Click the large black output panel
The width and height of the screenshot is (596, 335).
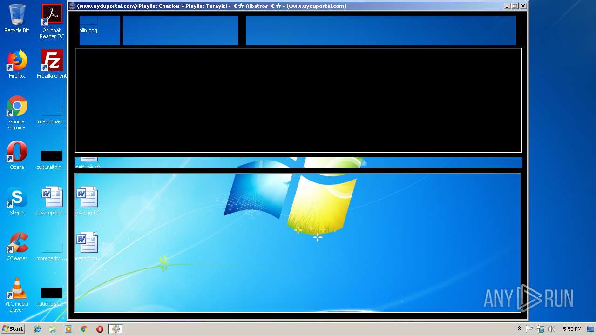pos(298,100)
